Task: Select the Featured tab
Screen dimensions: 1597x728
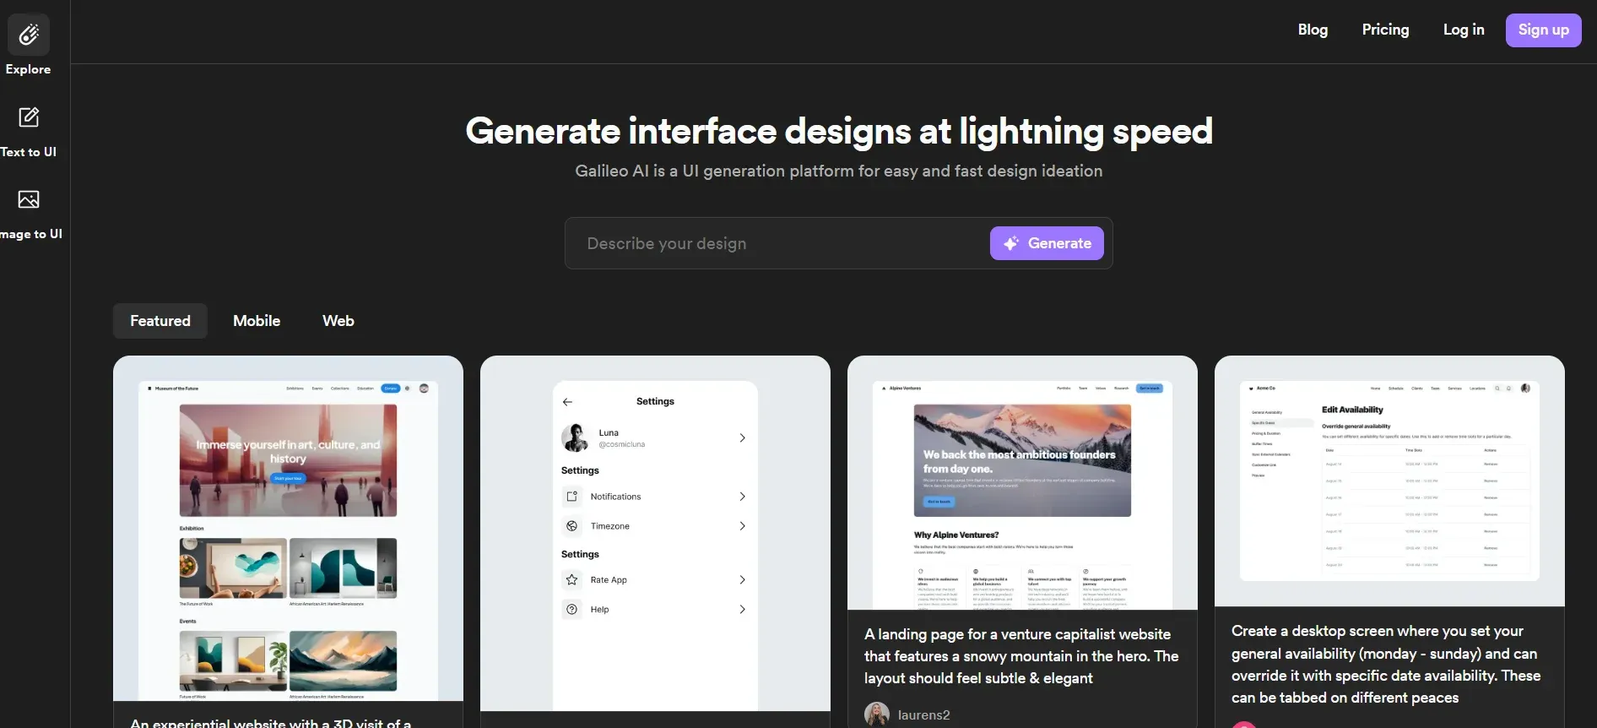Action: tap(160, 321)
